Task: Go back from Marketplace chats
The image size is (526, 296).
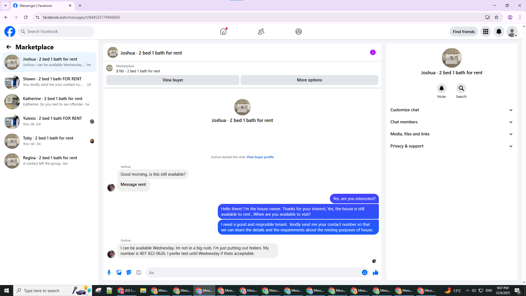Action: [x=9, y=47]
